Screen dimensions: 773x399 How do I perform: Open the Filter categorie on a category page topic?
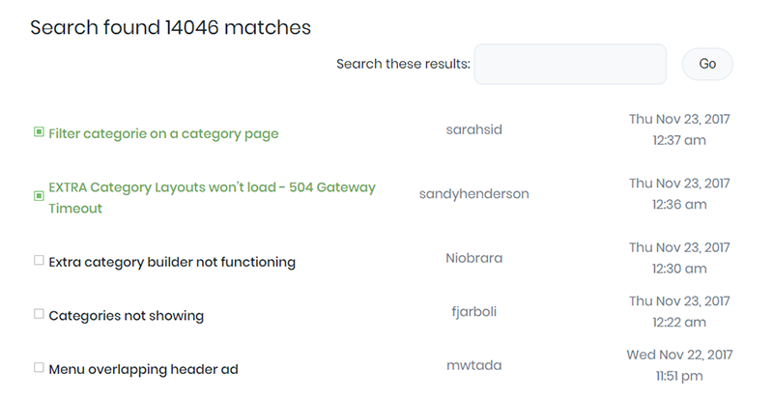point(163,133)
